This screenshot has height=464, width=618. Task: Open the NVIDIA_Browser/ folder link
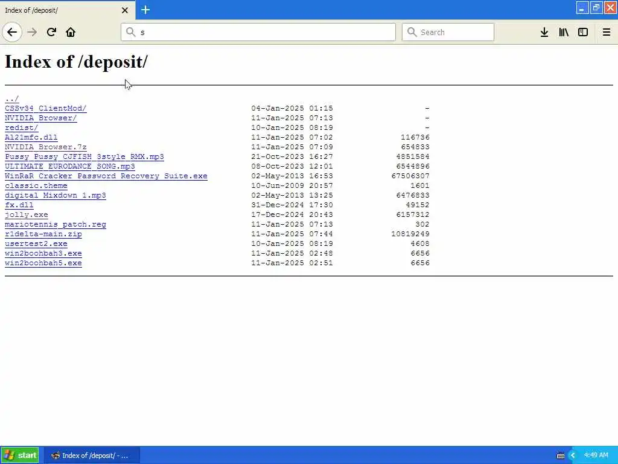tap(40, 118)
